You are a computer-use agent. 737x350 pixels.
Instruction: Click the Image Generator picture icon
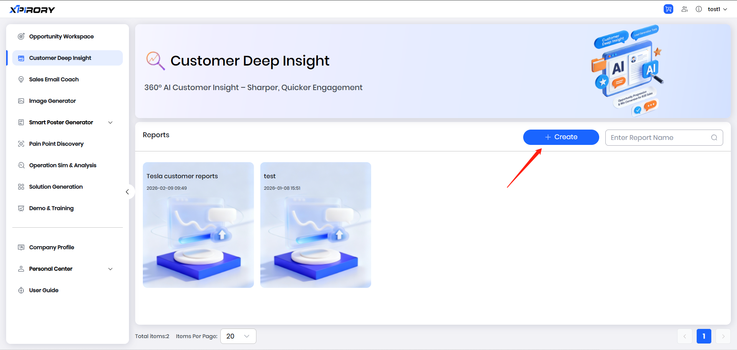point(21,101)
